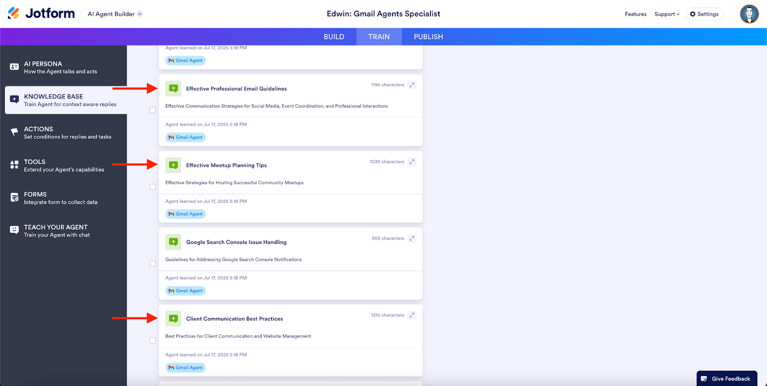Click the user profile avatar
The height and width of the screenshot is (386, 767).
[x=749, y=14]
